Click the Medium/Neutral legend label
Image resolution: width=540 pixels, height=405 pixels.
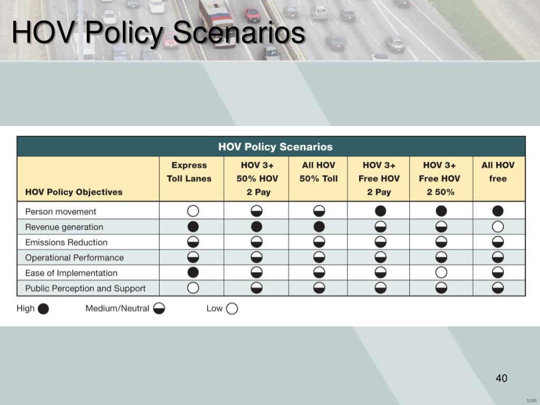pyautogui.click(x=117, y=308)
